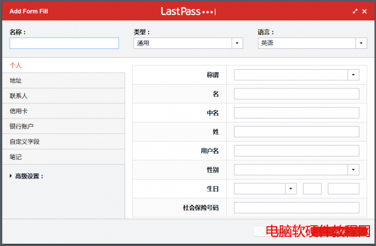Go to the 自定义字段 tab

[x=64, y=142]
